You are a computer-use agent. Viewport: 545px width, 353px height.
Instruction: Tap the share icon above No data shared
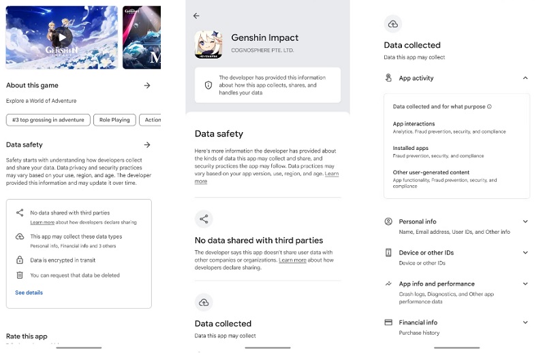204,219
